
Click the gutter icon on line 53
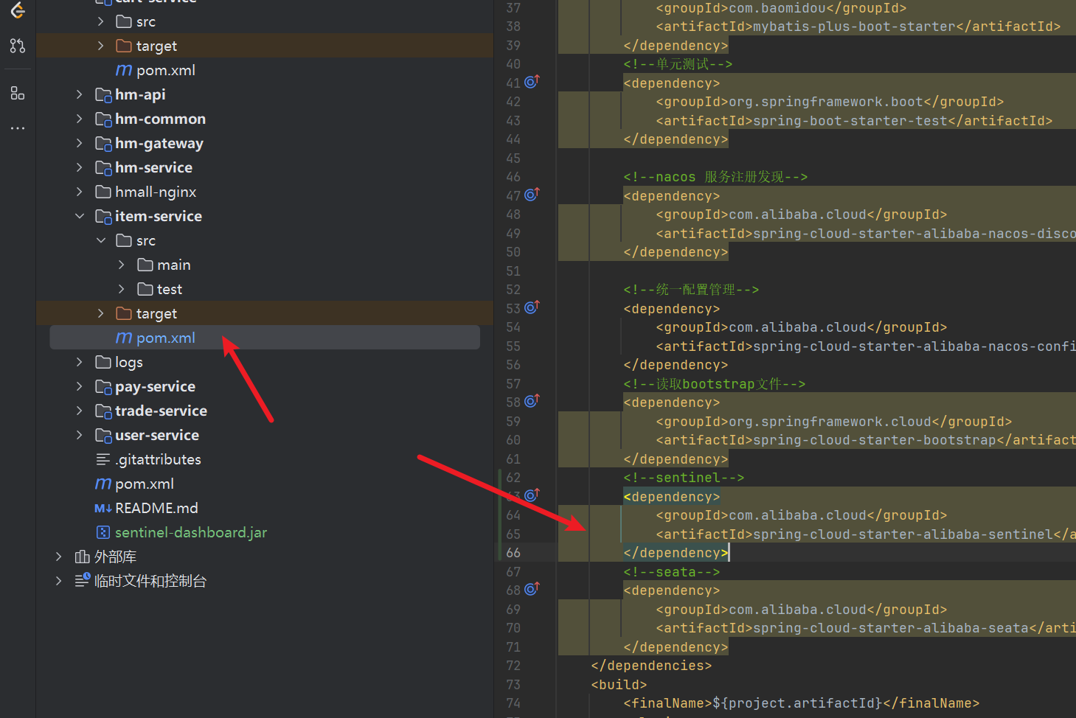pyautogui.click(x=532, y=307)
